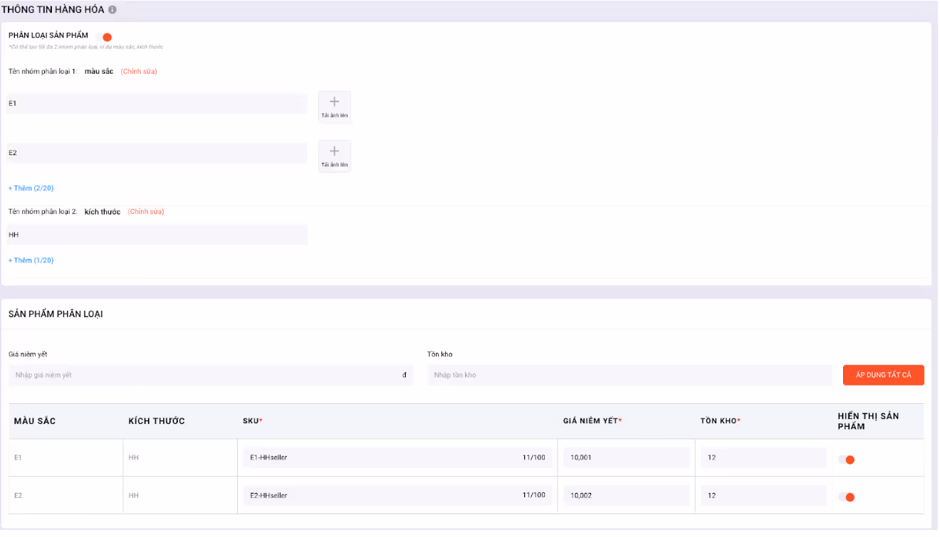Click Chỉnh sửa link beside màu sắc
This screenshot has height=537, width=940.
pos(139,72)
